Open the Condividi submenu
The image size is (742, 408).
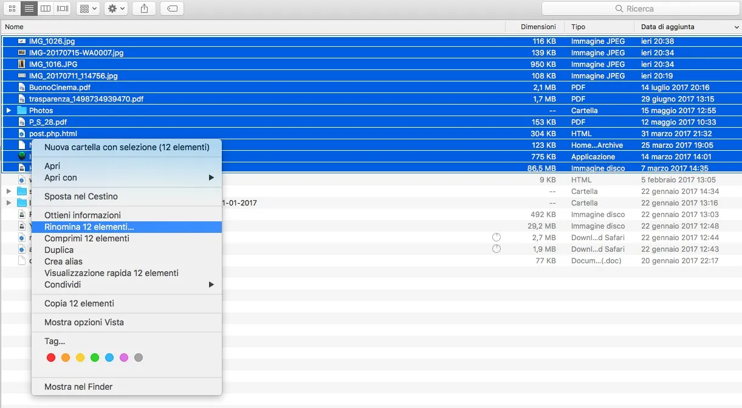(x=126, y=285)
